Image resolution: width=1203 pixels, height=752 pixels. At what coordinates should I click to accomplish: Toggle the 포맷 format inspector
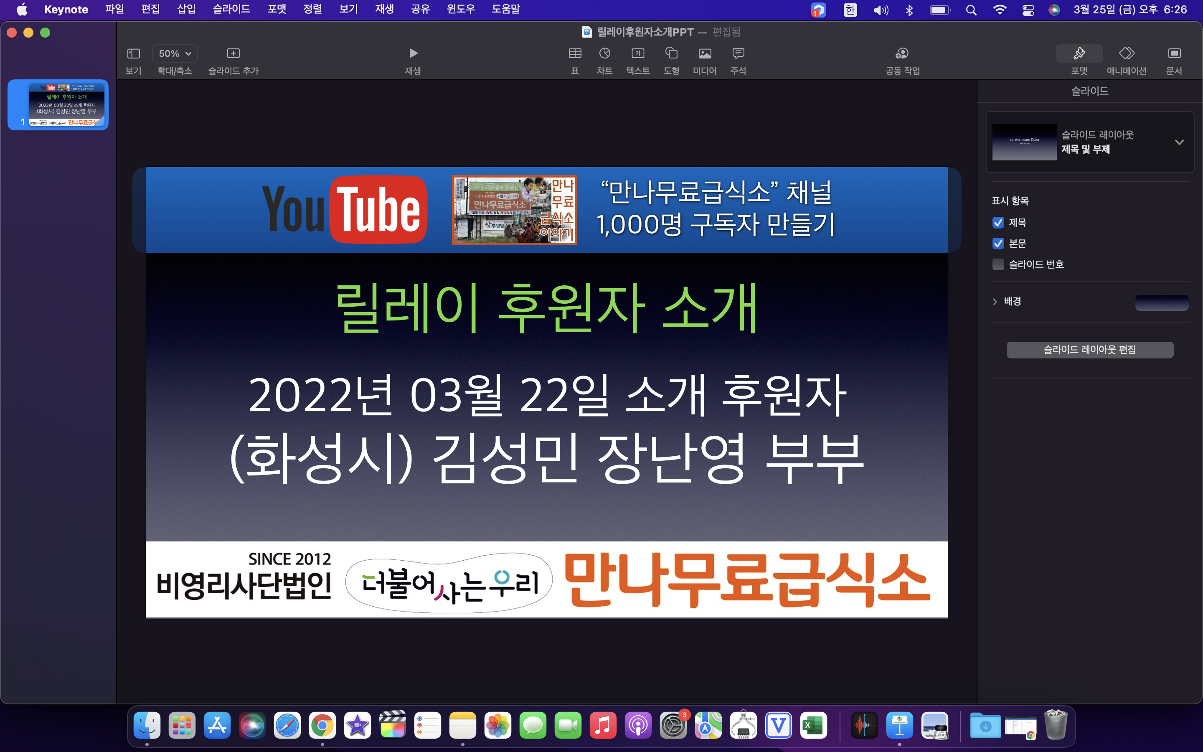coord(1079,54)
